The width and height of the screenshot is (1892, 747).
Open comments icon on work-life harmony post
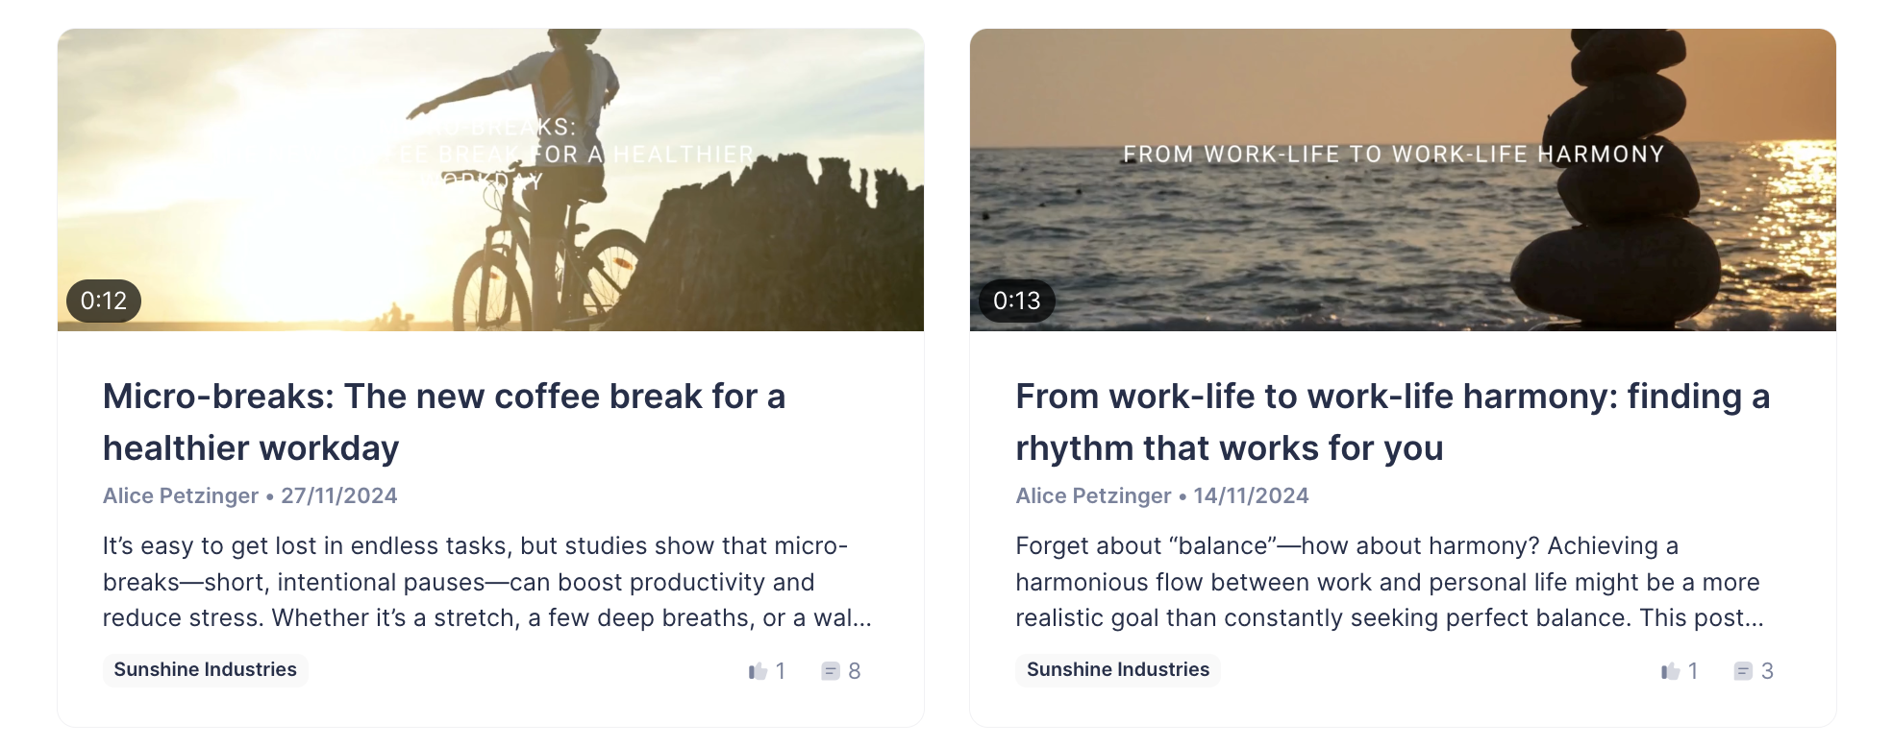(x=1743, y=671)
